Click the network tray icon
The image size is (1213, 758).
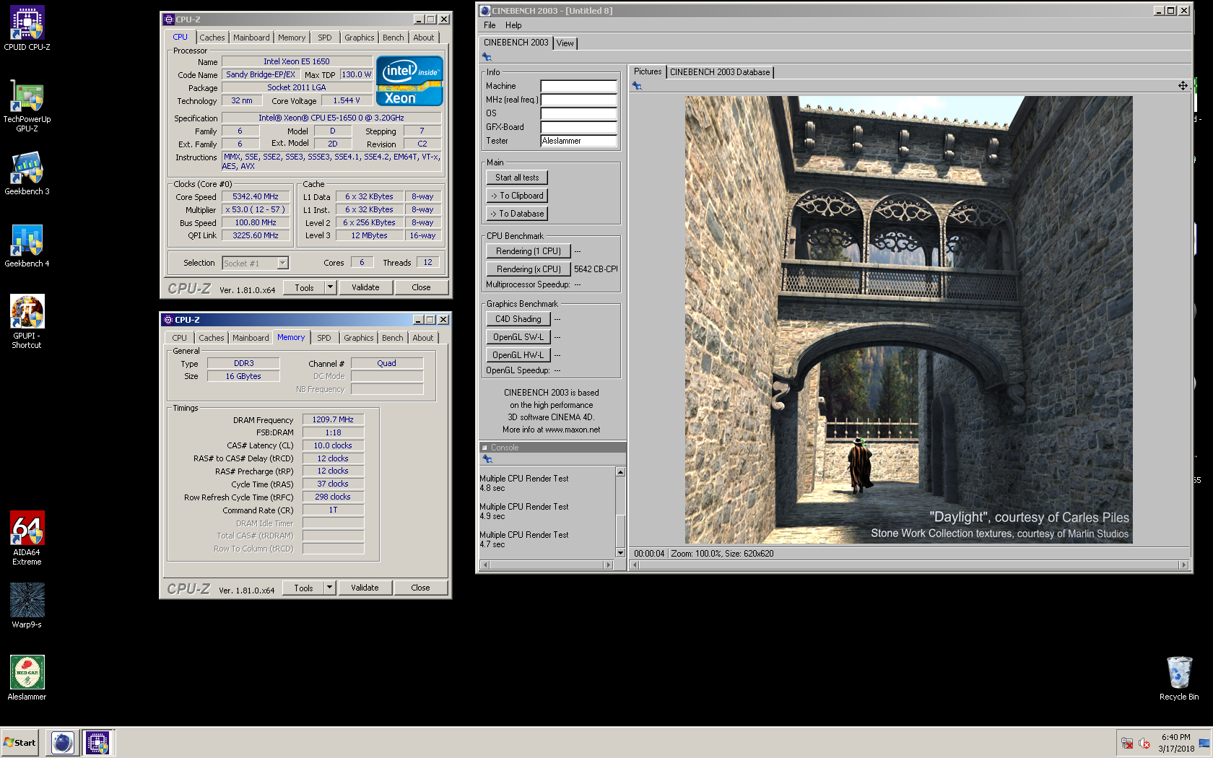point(1127,743)
